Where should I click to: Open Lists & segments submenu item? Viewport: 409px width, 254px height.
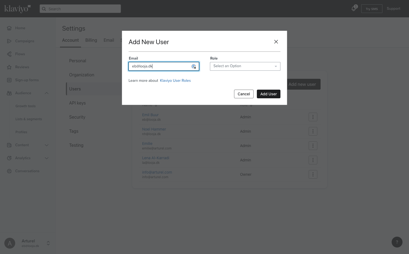click(29, 119)
